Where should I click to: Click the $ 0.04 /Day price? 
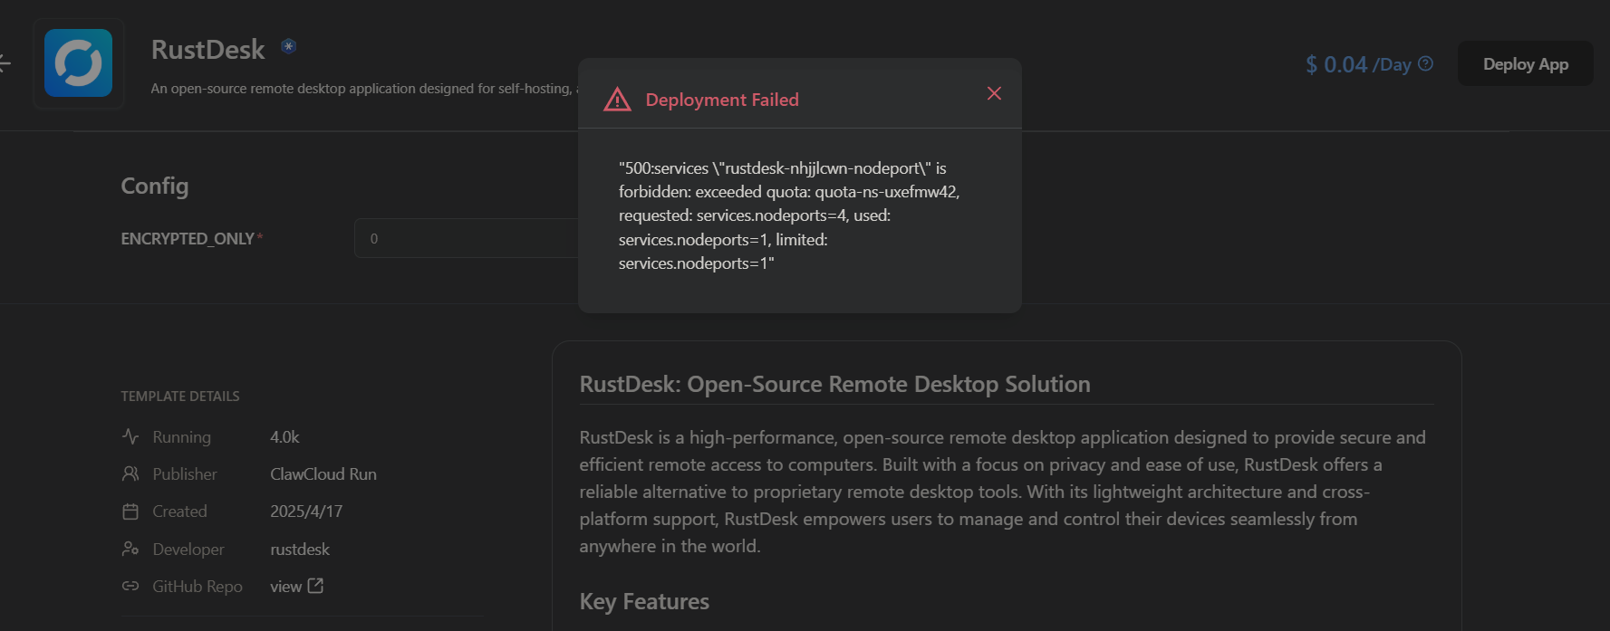1358,64
